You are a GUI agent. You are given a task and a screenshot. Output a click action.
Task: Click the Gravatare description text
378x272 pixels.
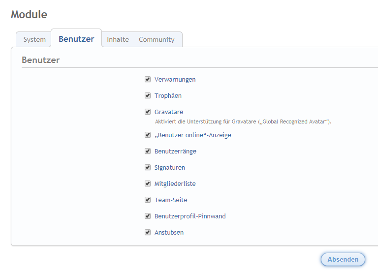click(243, 121)
